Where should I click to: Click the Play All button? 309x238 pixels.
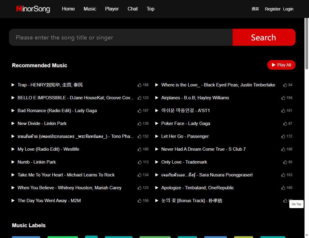[281, 65]
